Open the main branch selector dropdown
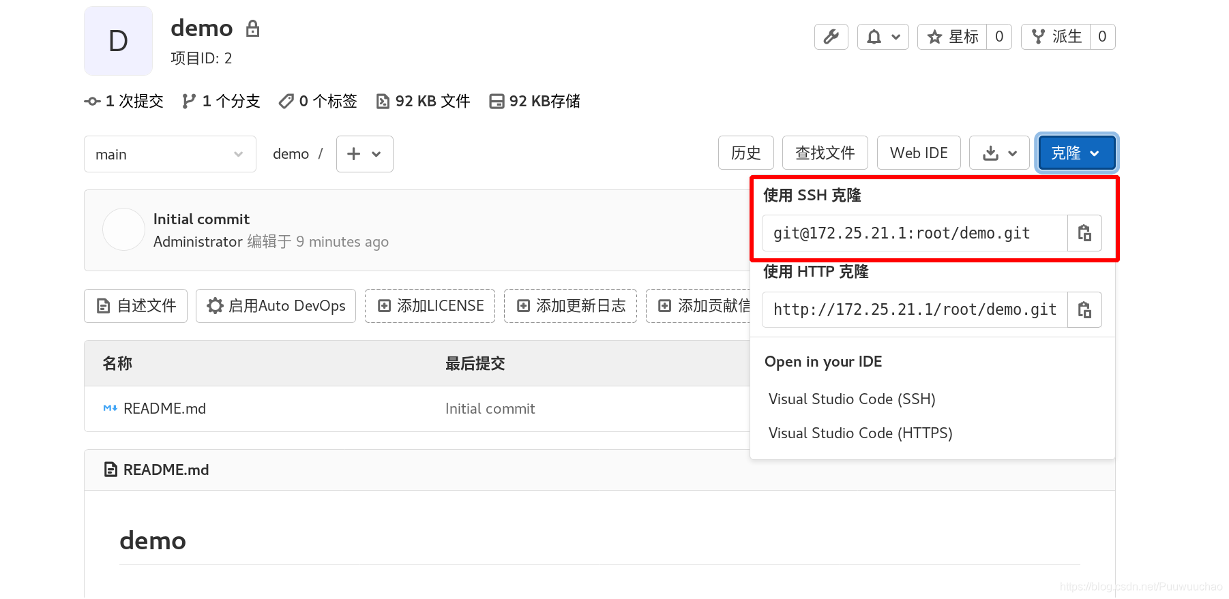 tap(170, 154)
